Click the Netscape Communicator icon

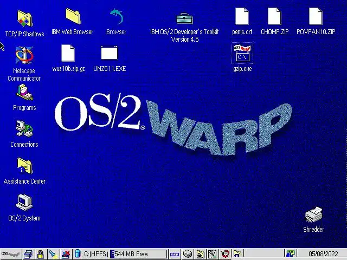(x=24, y=55)
